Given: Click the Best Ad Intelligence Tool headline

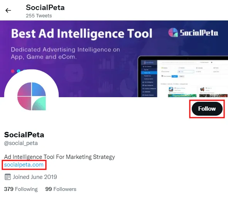Looking at the screenshot, I should [x=81, y=34].
